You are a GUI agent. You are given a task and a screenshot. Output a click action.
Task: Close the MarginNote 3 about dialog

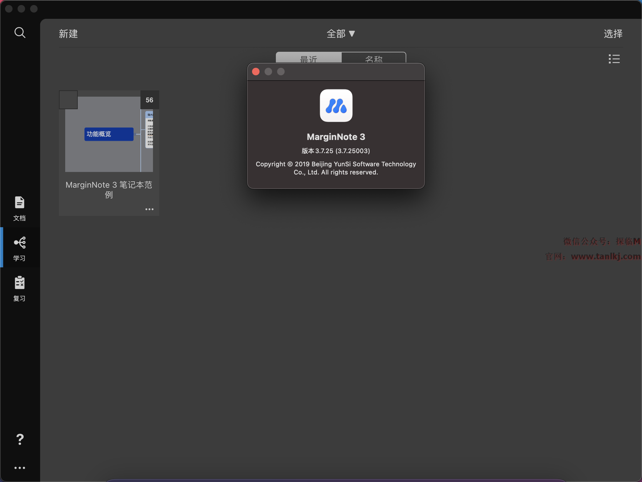256,72
